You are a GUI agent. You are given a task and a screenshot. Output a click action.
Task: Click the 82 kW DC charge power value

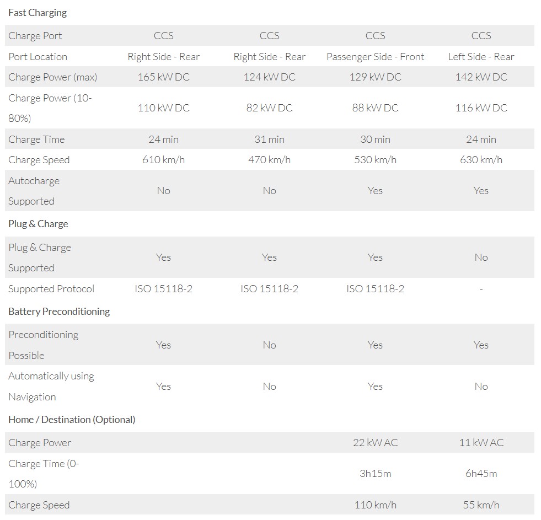269,108
